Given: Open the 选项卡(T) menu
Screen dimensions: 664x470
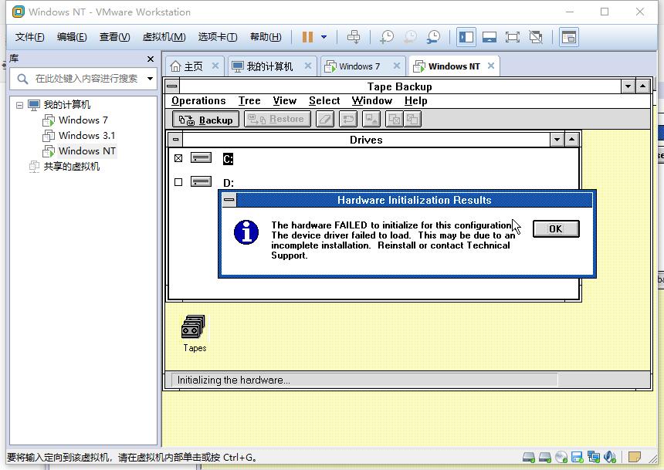Looking at the screenshot, I should click(x=218, y=37).
